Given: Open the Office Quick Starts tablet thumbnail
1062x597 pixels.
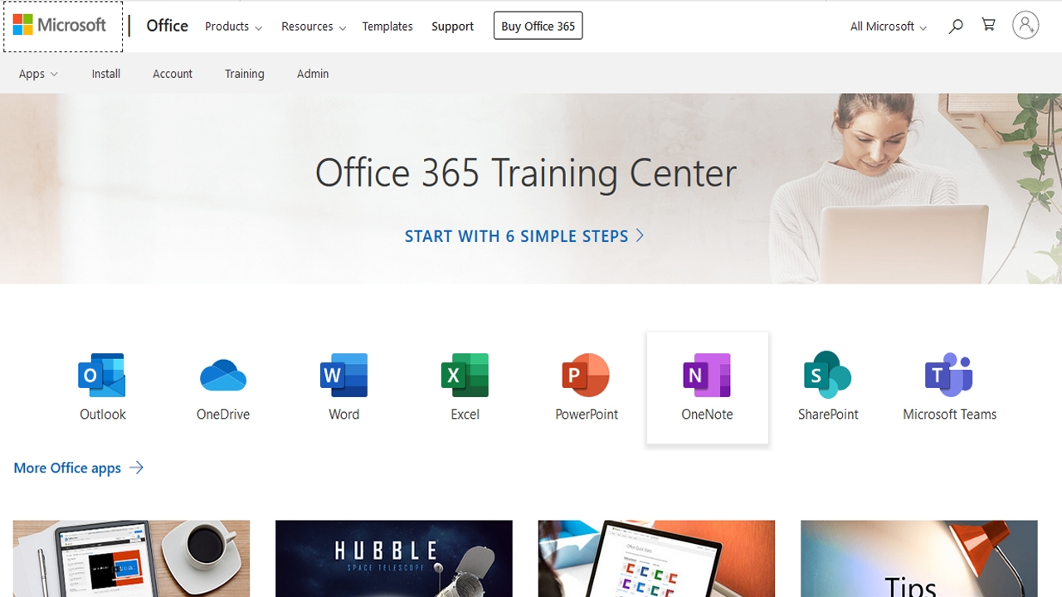Looking at the screenshot, I should (x=656, y=559).
